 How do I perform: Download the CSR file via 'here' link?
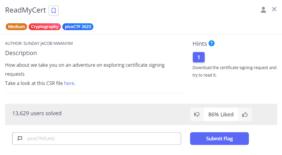pyautogui.click(x=69, y=83)
